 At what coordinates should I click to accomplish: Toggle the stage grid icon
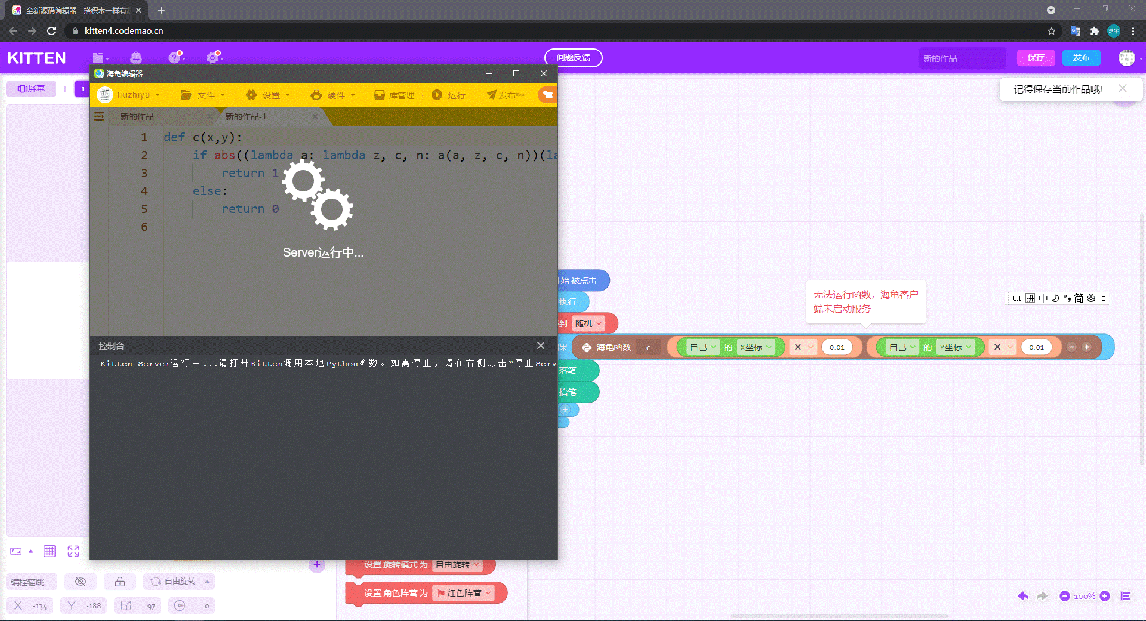click(x=50, y=551)
